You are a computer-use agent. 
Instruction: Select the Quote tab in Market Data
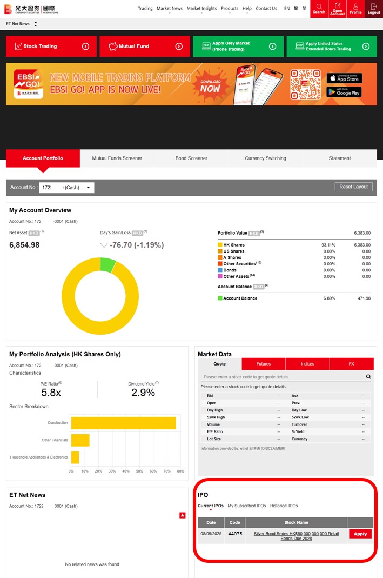coord(219,364)
